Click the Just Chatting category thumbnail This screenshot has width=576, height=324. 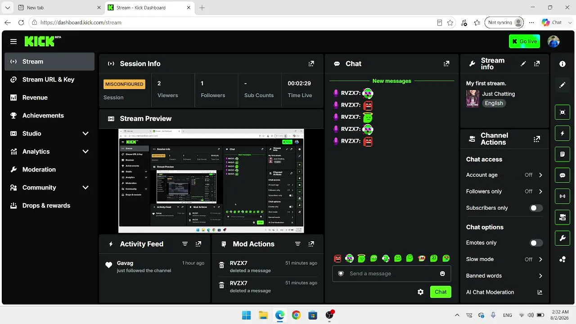click(472, 98)
